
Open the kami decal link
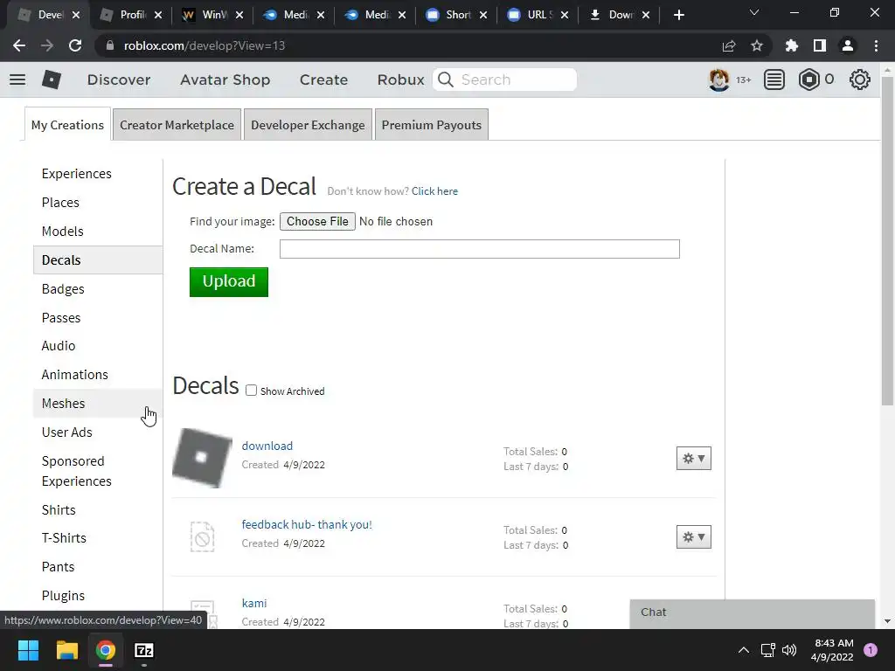254,603
